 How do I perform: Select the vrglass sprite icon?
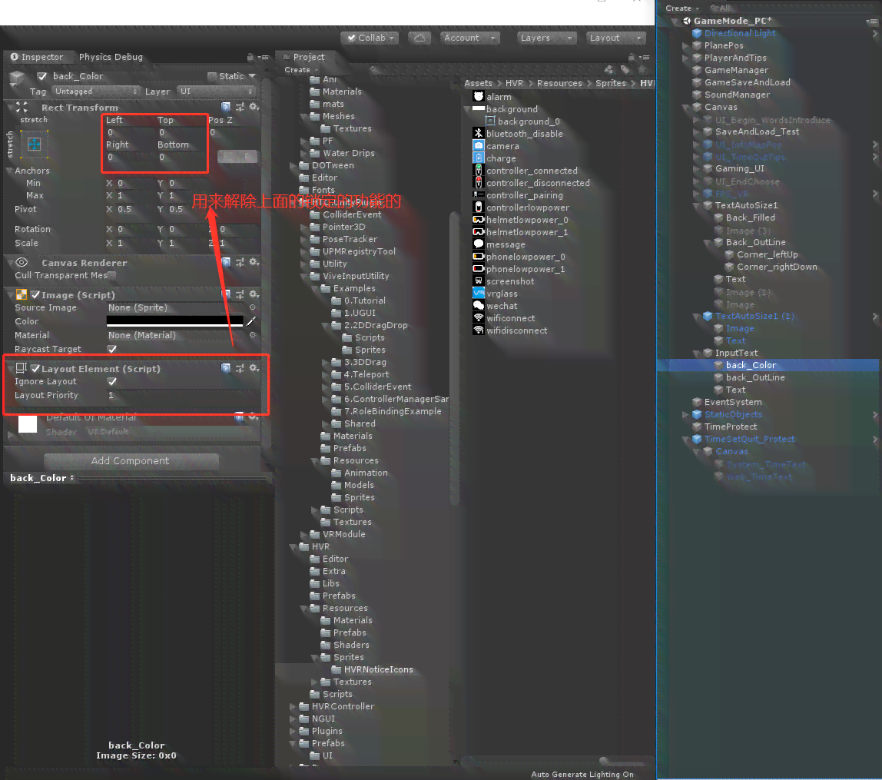tap(478, 294)
